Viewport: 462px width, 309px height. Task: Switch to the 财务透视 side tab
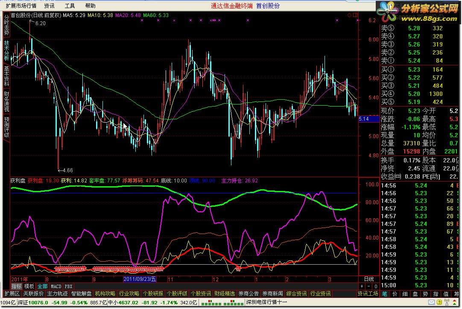pos(6,101)
